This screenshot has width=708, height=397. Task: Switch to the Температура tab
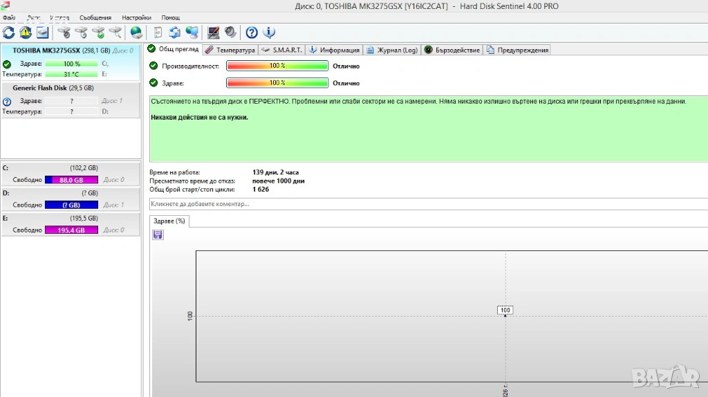point(231,50)
